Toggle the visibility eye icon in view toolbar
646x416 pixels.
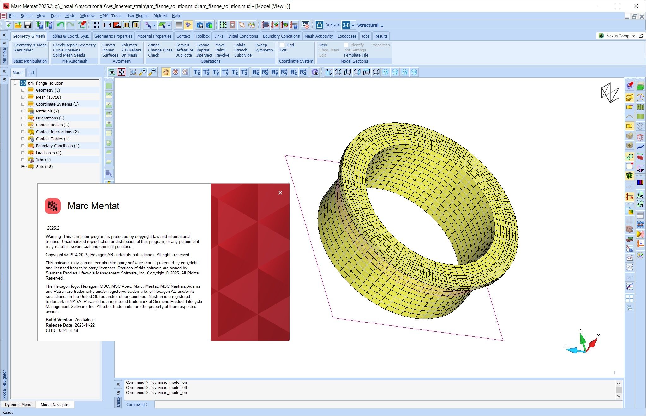(112, 72)
